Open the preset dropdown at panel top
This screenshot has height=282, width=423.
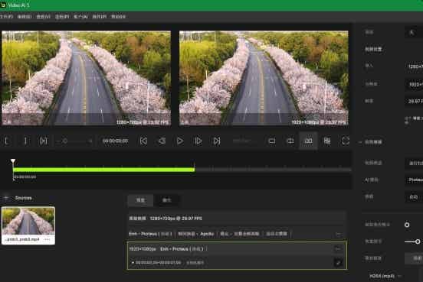click(414, 33)
